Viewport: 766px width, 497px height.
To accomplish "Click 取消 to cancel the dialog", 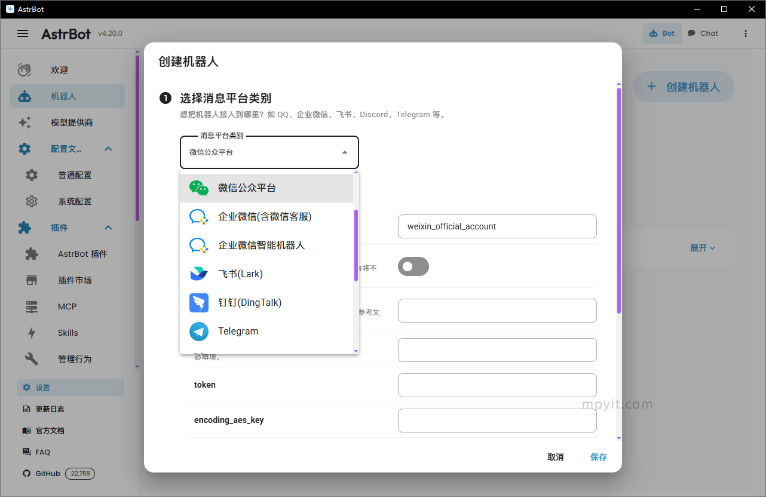I will pyautogui.click(x=556, y=457).
